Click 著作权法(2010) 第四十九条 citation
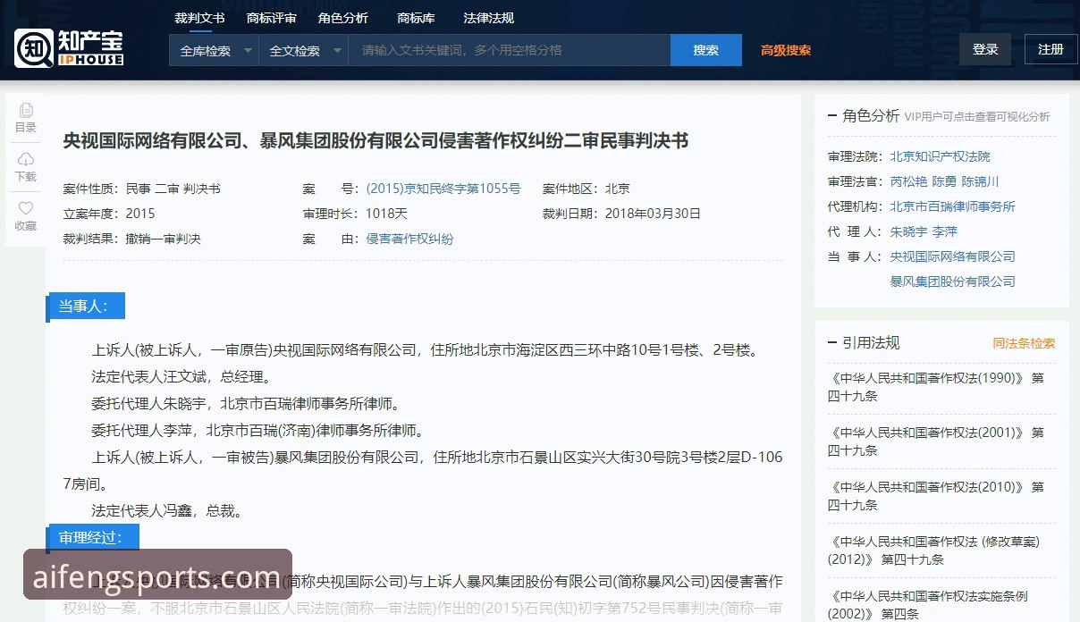This screenshot has width=1080, height=622. click(936, 496)
